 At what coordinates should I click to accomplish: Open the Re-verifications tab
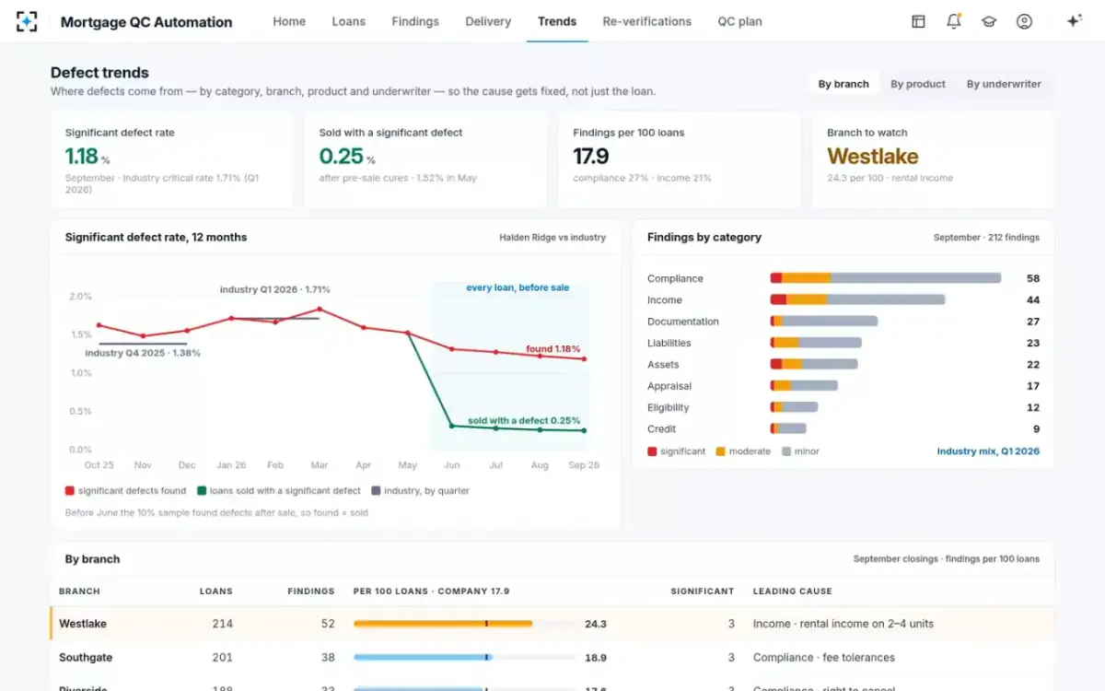point(647,21)
